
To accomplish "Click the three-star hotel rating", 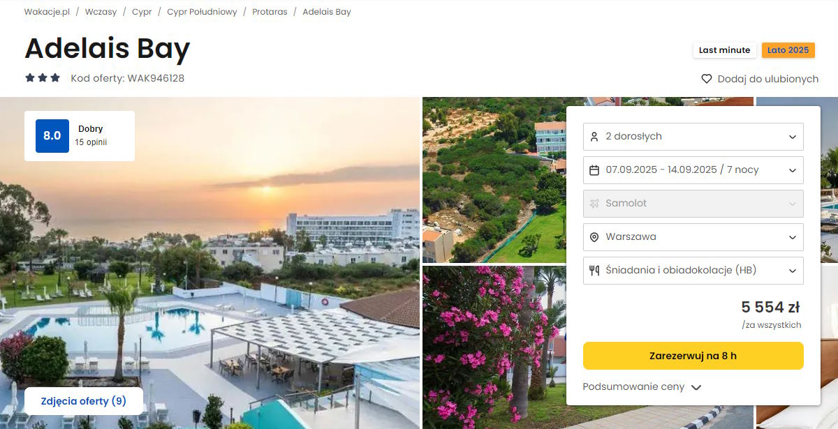I will click(43, 78).
